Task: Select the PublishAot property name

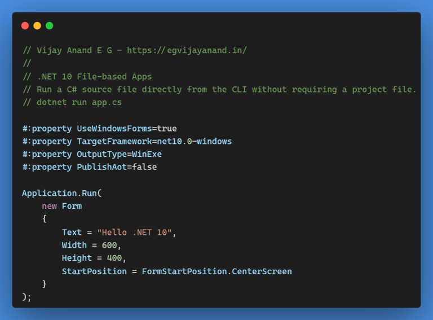Action: click(101, 167)
